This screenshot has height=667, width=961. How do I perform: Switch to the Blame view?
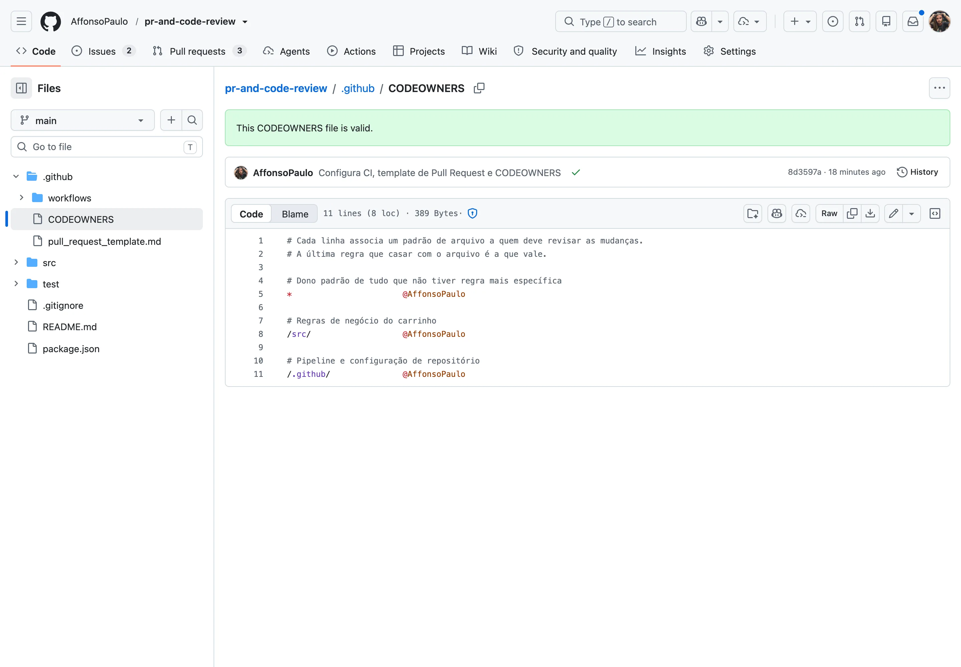295,213
